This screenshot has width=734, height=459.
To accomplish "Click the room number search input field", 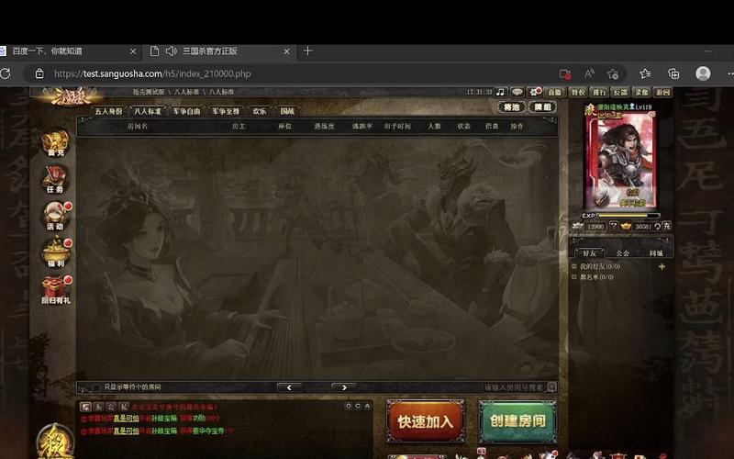I will pos(514,387).
